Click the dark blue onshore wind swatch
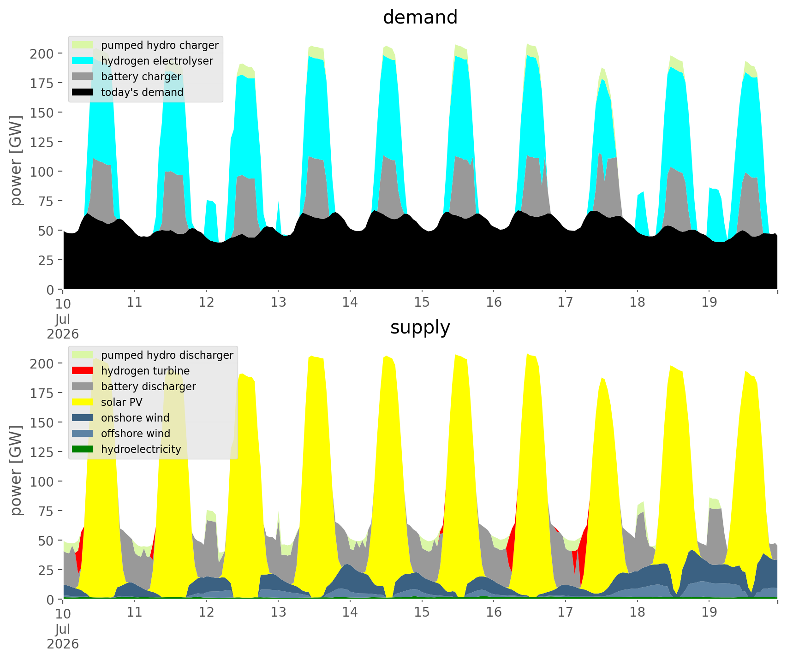The height and width of the screenshot is (660, 787). 83,418
